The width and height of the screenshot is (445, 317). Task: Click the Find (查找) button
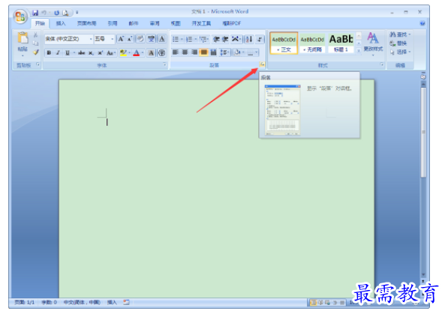pyautogui.click(x=400, y=34)
